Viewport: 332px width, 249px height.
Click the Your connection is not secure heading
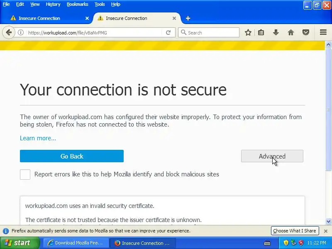tap(123, 90)
